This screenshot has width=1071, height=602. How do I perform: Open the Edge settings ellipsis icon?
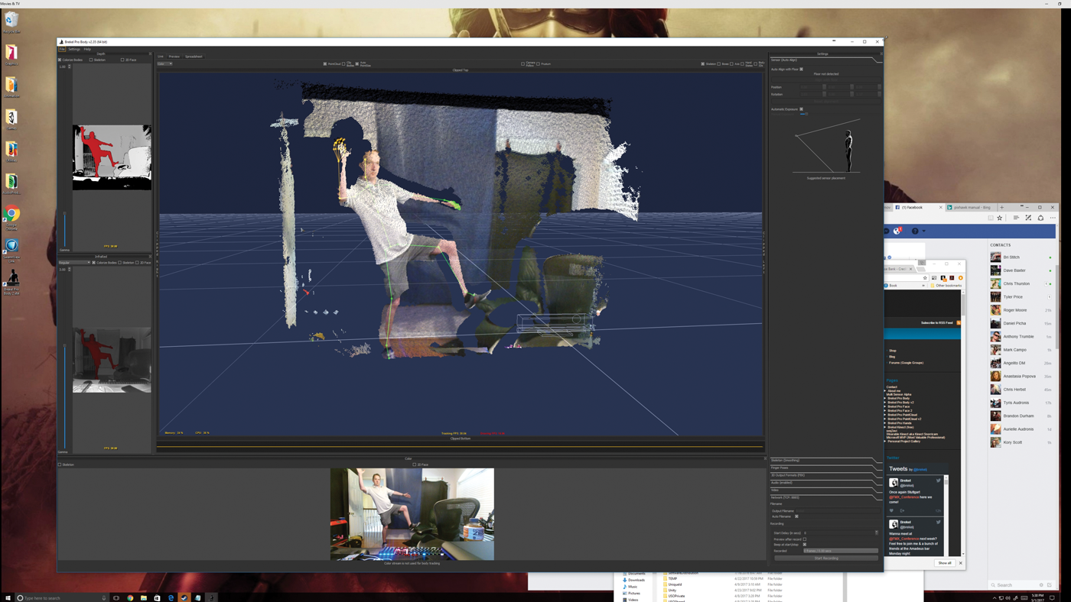[1051, 216]
